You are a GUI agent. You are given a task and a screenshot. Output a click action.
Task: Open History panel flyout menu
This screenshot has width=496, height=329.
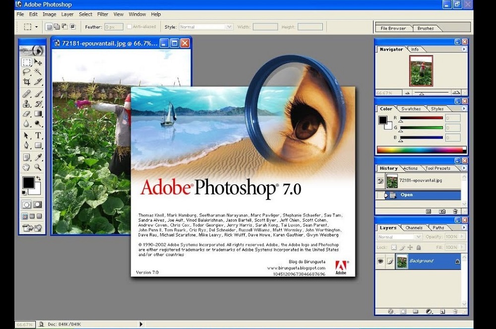point(464,168)
